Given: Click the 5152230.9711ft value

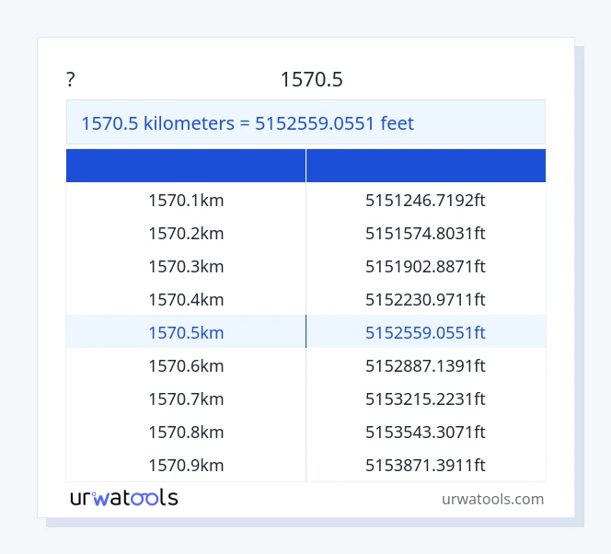Looking at the screenshot, I should (425, 299).
